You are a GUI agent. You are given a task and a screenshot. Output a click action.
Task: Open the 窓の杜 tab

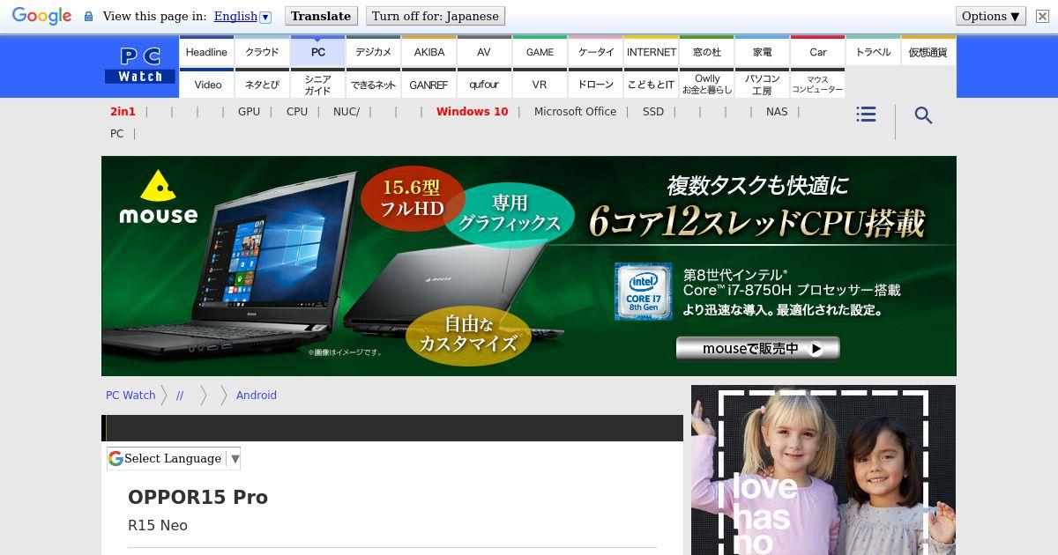point(706,51)
